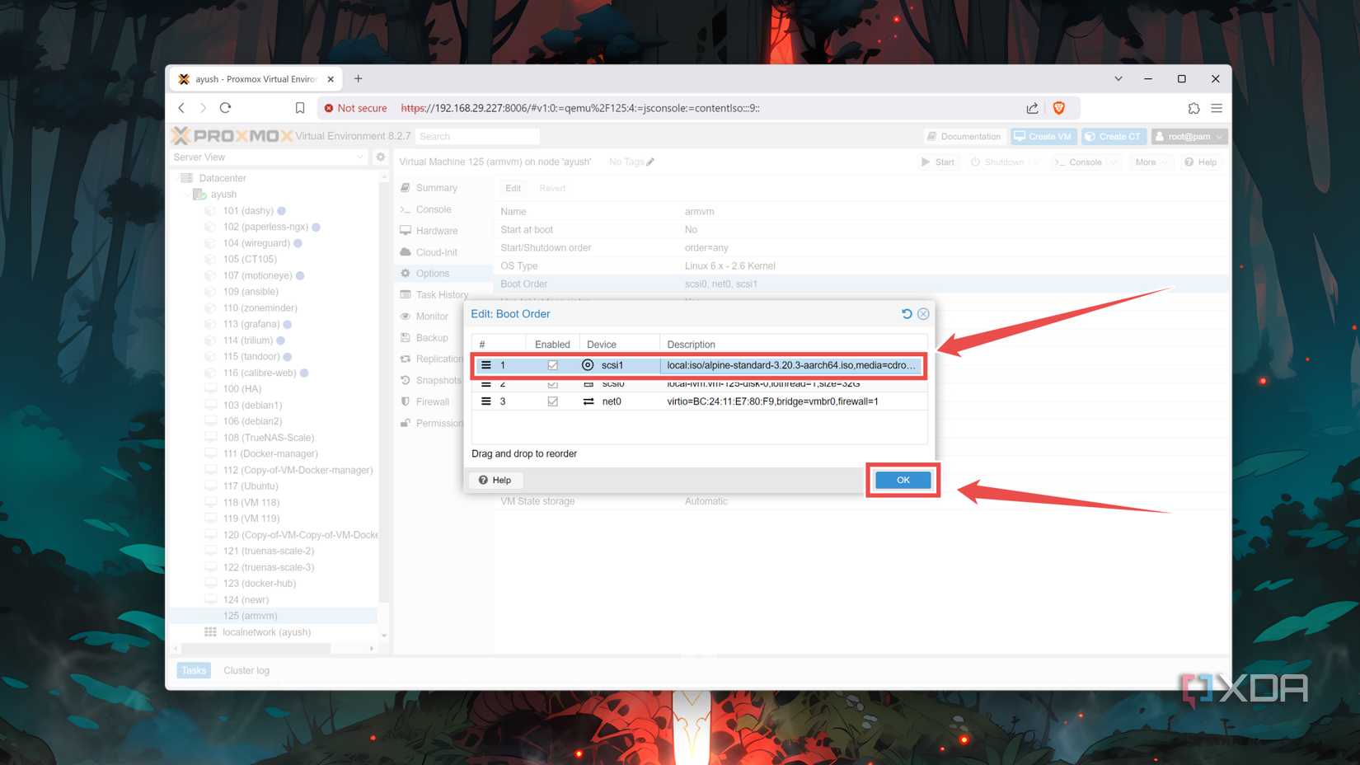This screenshot has width=1360, height=765.
Task: Select the scsi1 alpine ISO description cell
Action: point(791,365)
